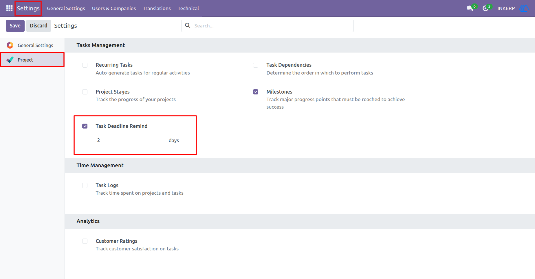Click "Track customer satisfaction on tasks" text
Screen dimensions: 535x279
coord(137,249)
